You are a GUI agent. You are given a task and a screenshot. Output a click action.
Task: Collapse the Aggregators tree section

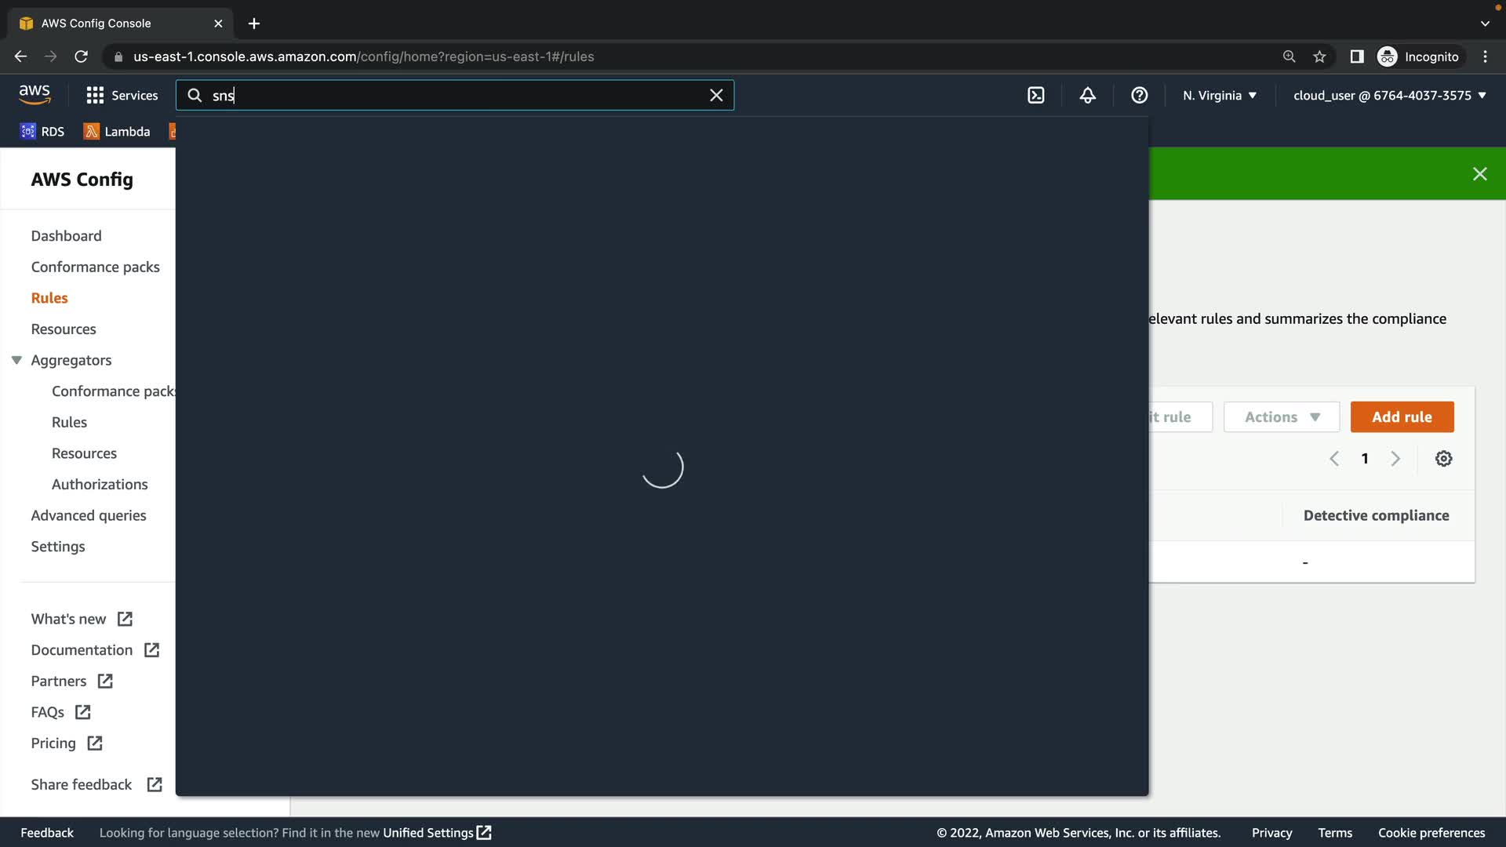(x=16, y=360)
